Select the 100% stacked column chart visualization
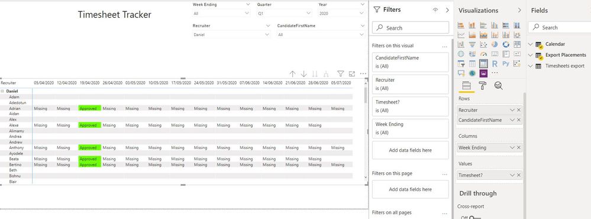591x219 pixels. tap(516, 25)
